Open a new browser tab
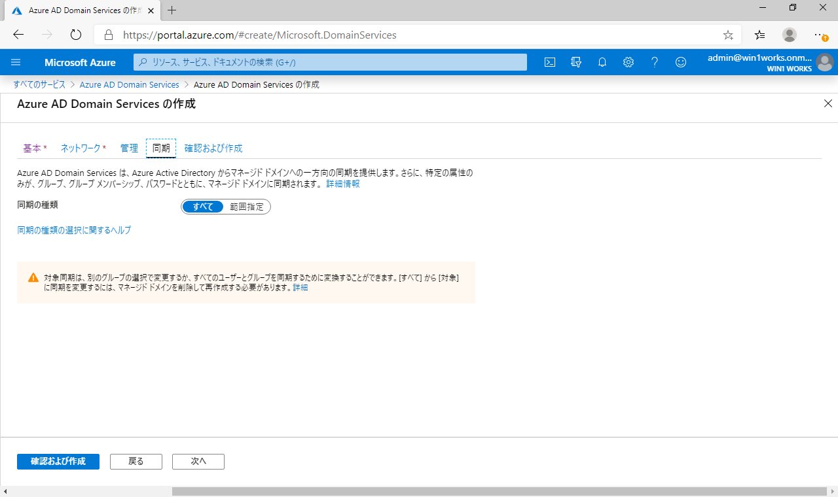The width and height of the screenshot is (838, 497). 172,10
